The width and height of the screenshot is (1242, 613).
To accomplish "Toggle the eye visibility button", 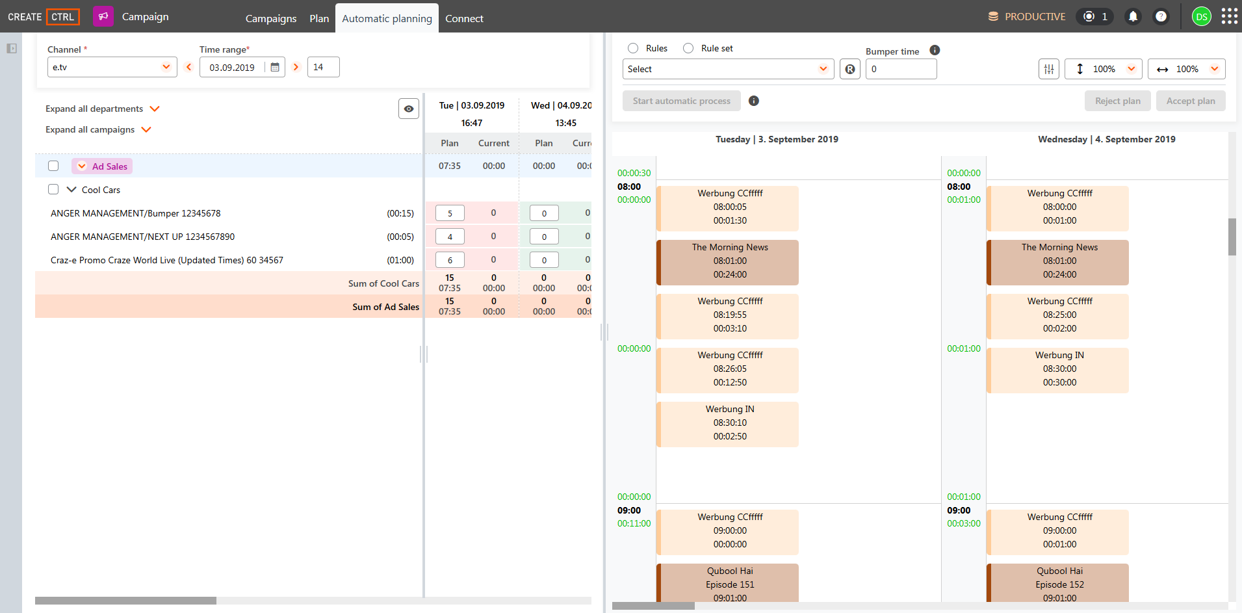I will 409,109.
